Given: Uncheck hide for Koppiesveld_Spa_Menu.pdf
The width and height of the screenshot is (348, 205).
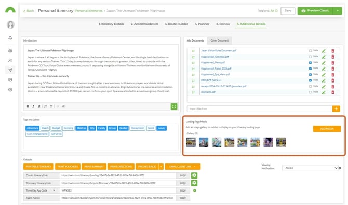Looking at the screenshot, I should [x=310, y=75].
